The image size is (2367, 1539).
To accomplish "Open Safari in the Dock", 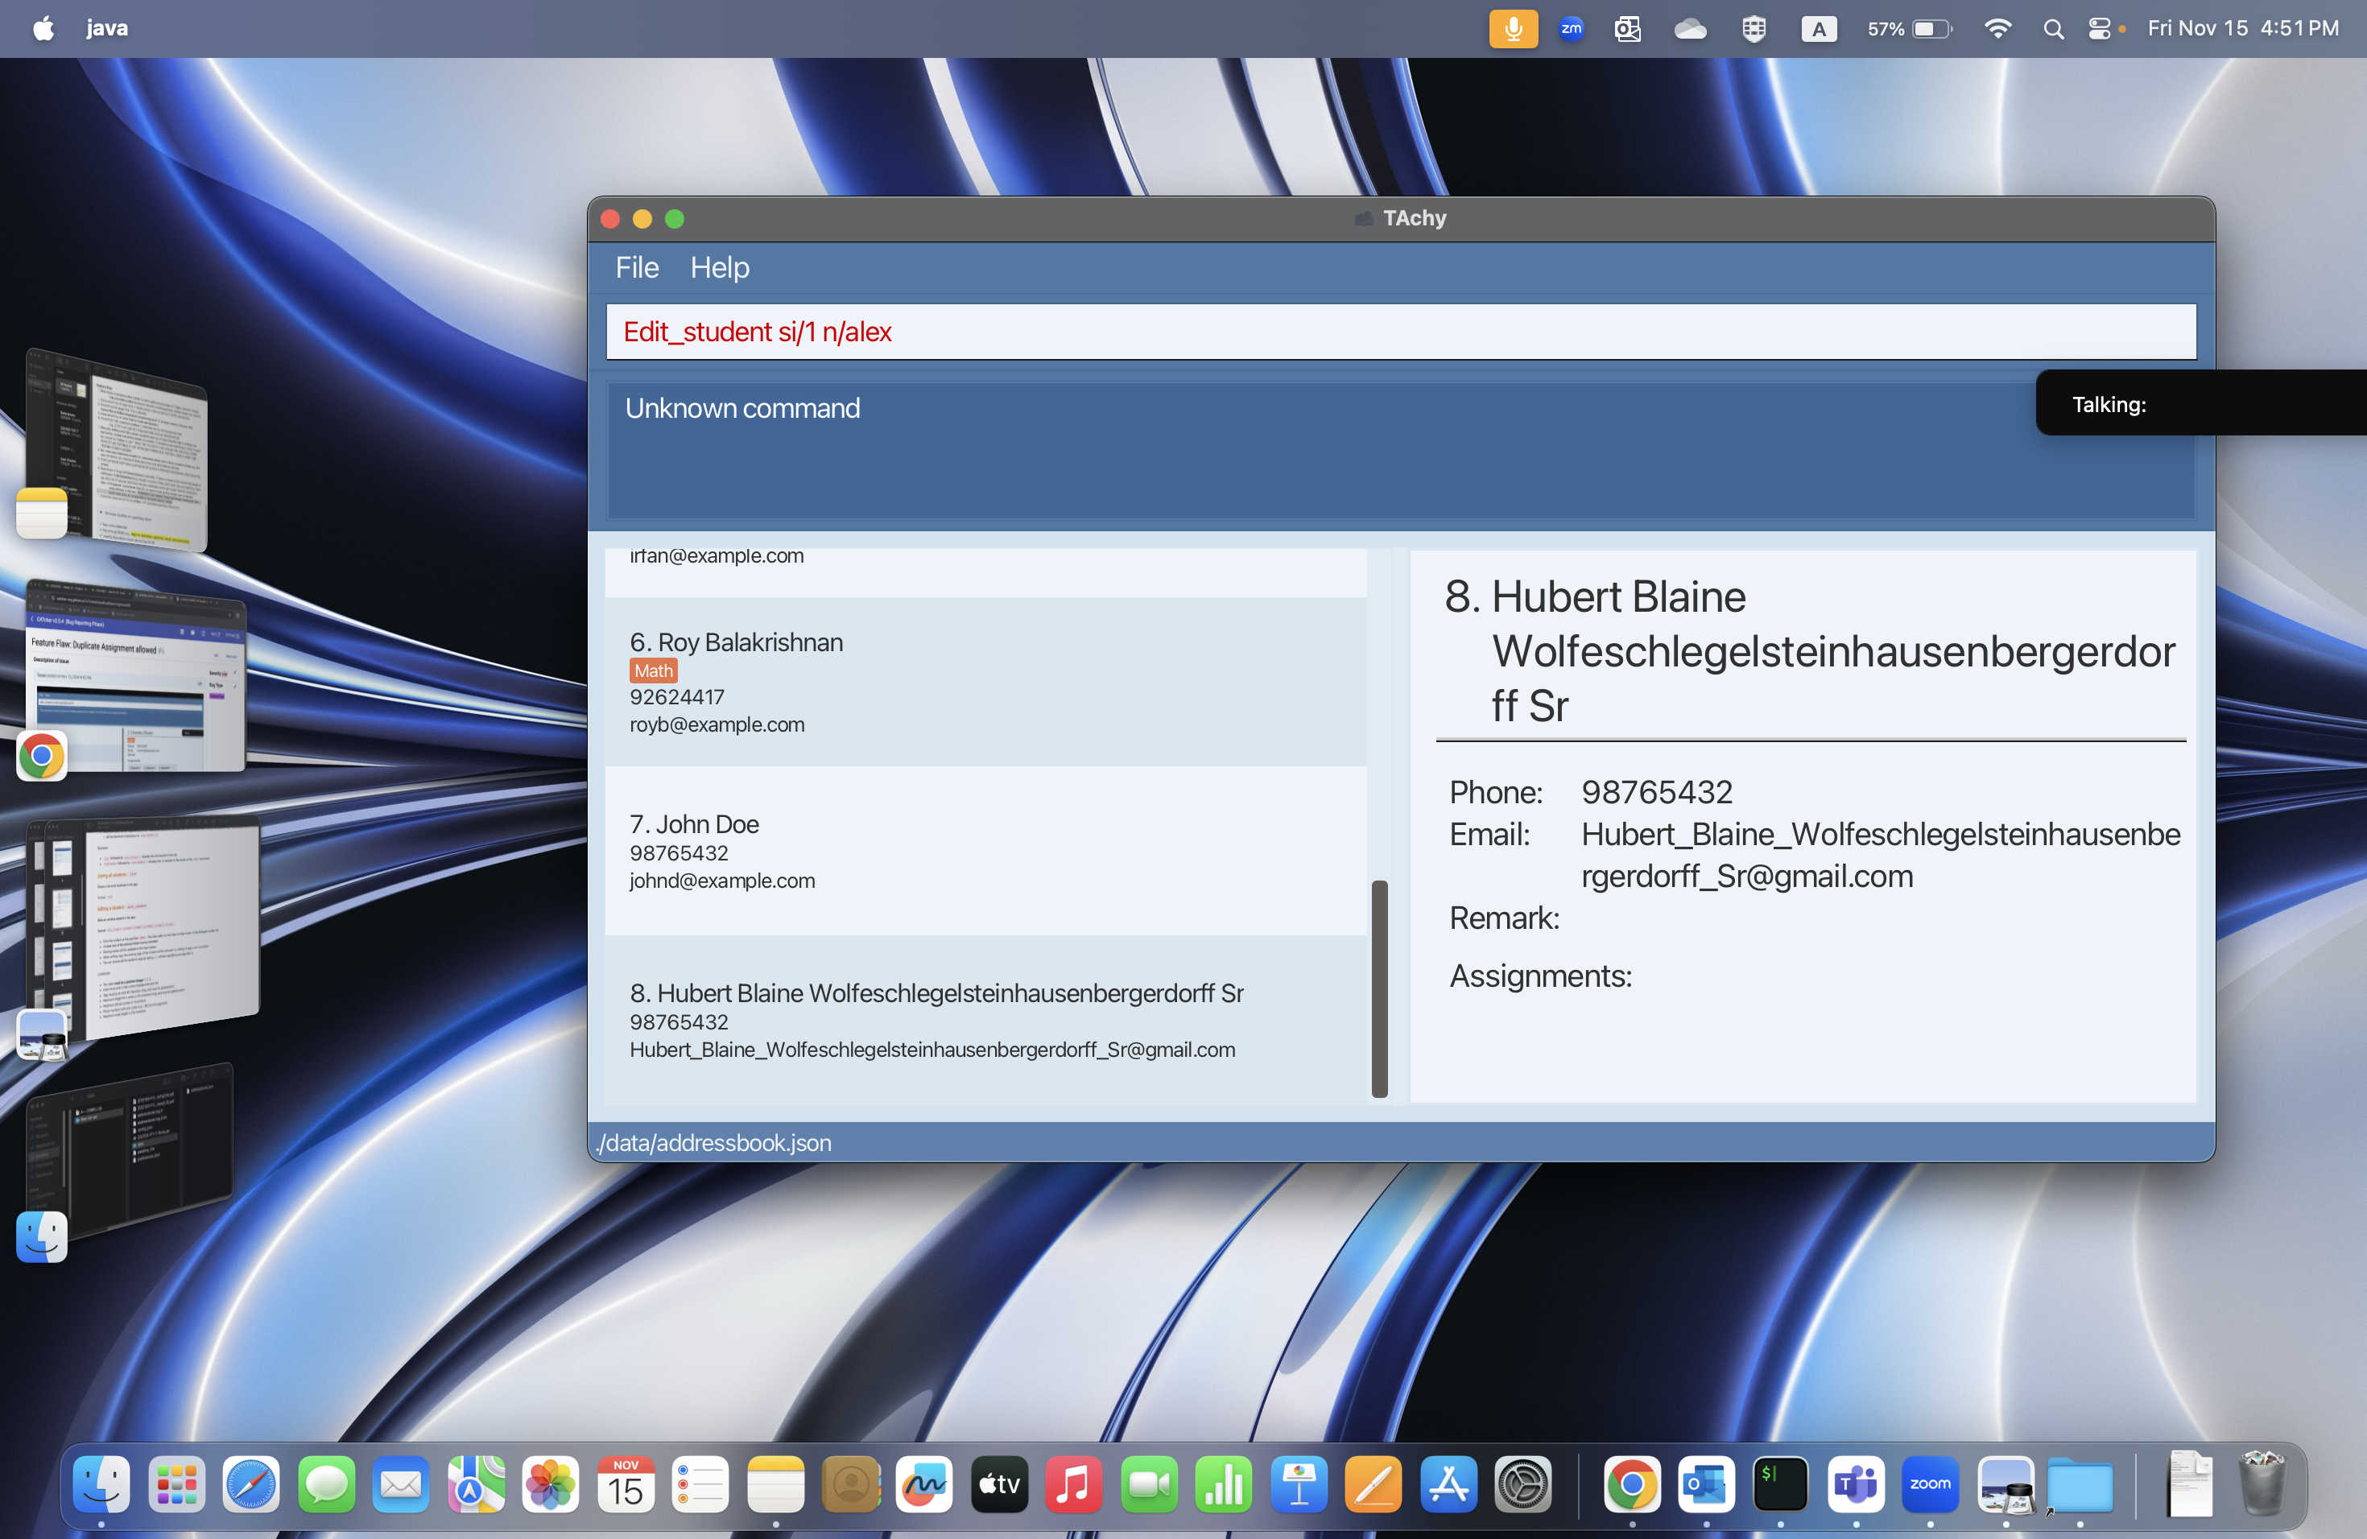I will (250, 1484).
